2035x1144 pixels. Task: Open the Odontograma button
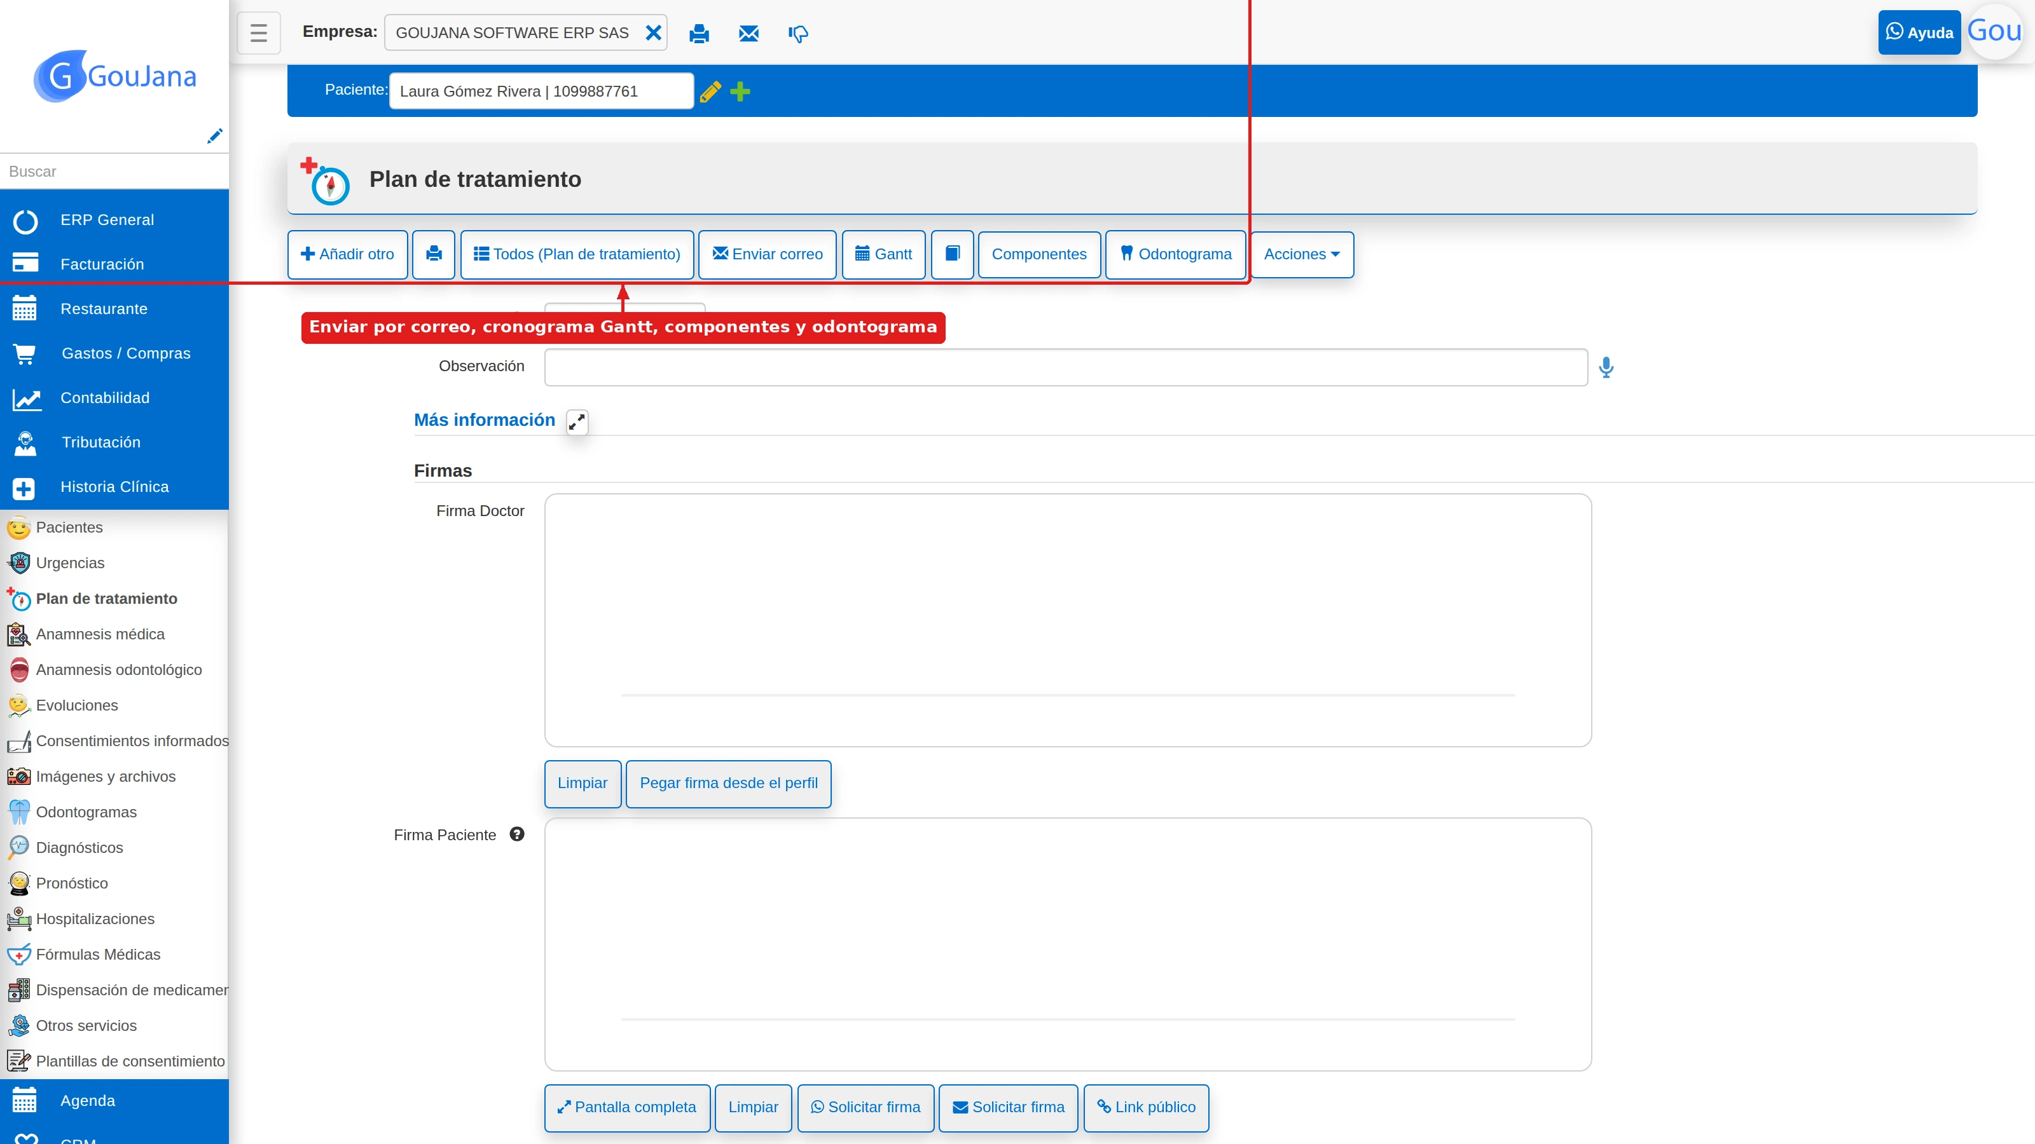(1175, 254)
